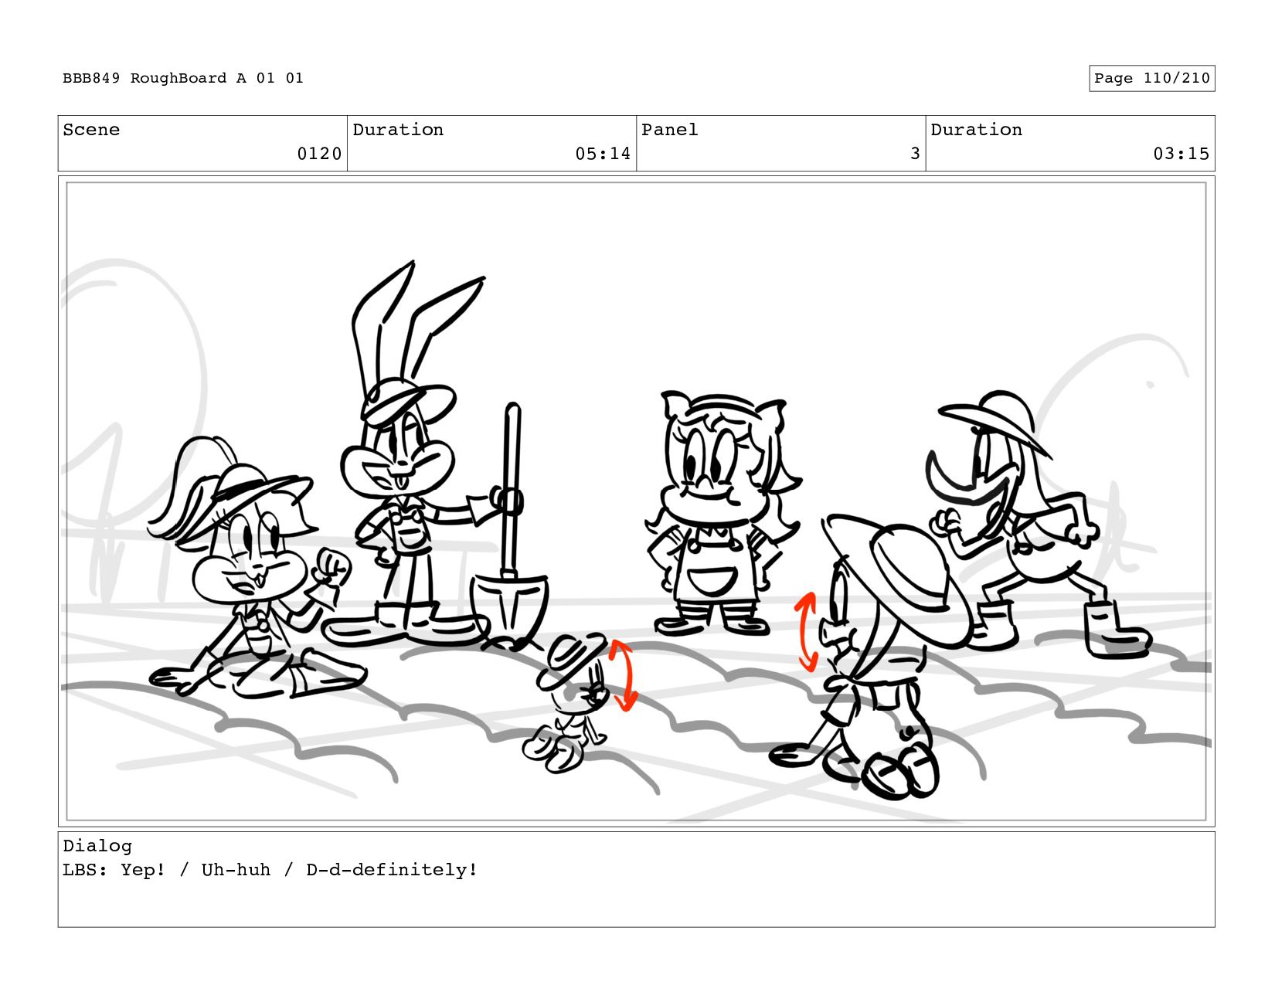Click the 'Duration' label above 03:15
Viewport: 1275px width, 985px height.
(x=976, y=130)
